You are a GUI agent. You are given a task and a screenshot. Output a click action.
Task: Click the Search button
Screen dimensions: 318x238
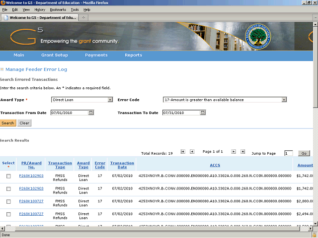[x=8, y=123]
